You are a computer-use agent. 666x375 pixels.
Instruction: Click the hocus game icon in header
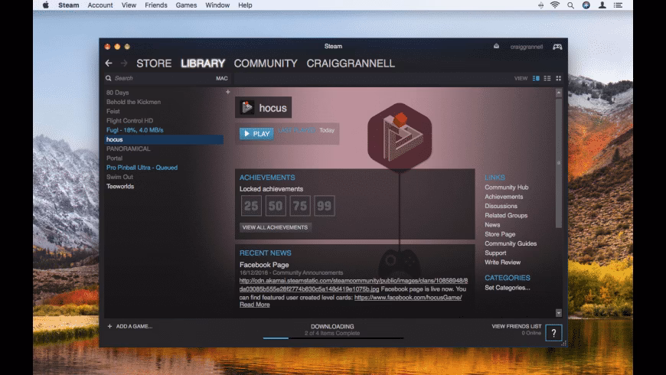point(246,107)
